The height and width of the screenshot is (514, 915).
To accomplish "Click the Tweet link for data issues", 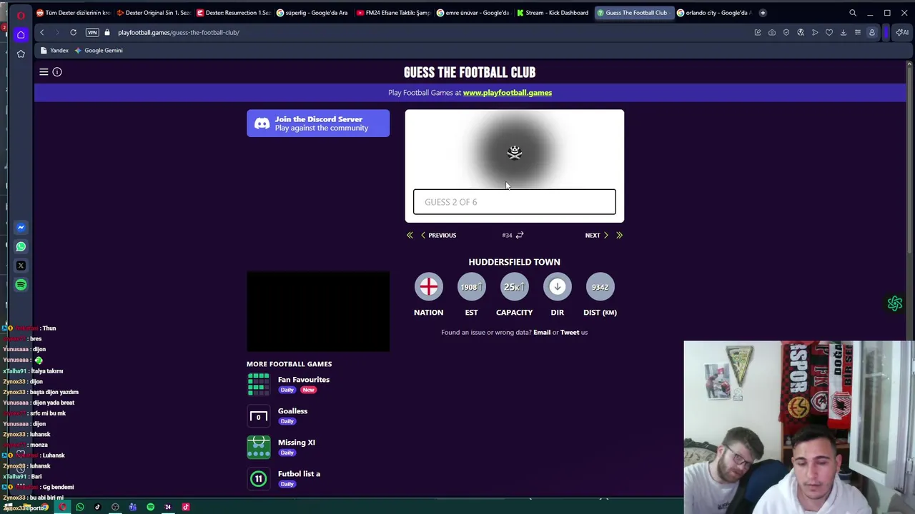I will 570,332.
